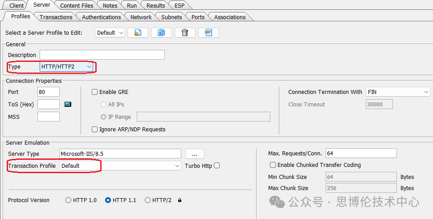Delete the selected server profile
Image resolution: width=433 pixels, height=219 pixels.
point(185,32)
